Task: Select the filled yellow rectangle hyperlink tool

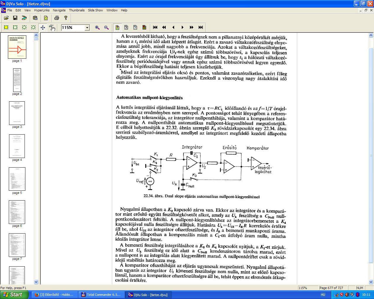Action: click(x=6, y=27)
